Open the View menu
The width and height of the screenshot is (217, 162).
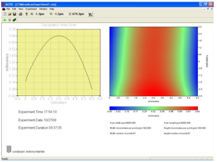click(x=21, y=9)
